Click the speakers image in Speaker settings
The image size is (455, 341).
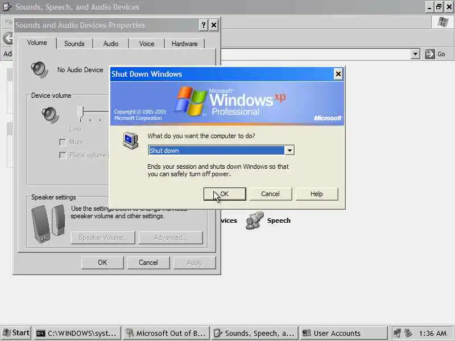point(48,223)
